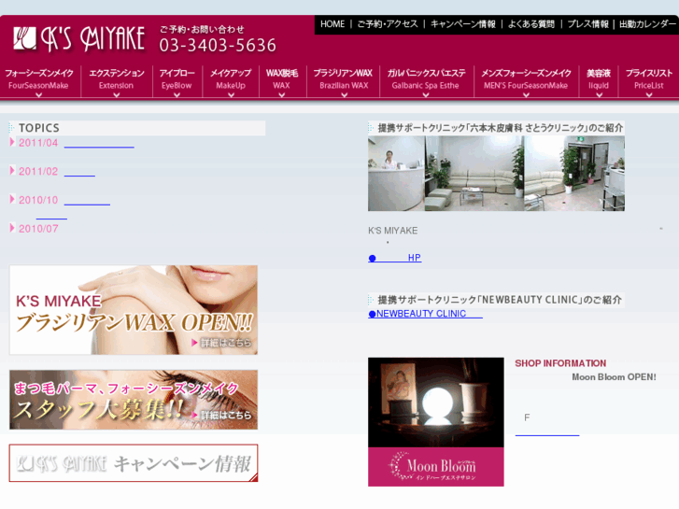Open the 2010/10 topic link
The width and height of the screenshot is (679, 509).
click(87, 202)
